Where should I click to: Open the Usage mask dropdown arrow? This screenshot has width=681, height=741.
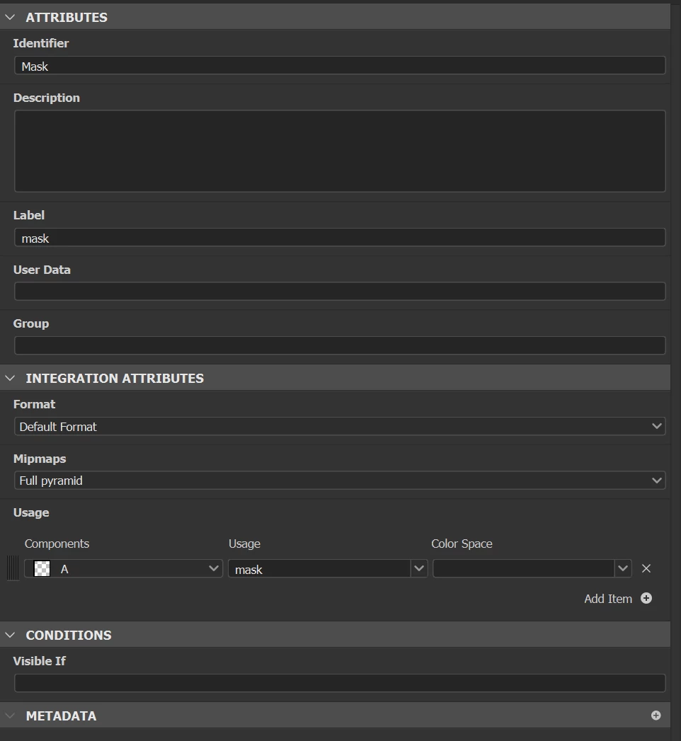click(x=419, y=568)
